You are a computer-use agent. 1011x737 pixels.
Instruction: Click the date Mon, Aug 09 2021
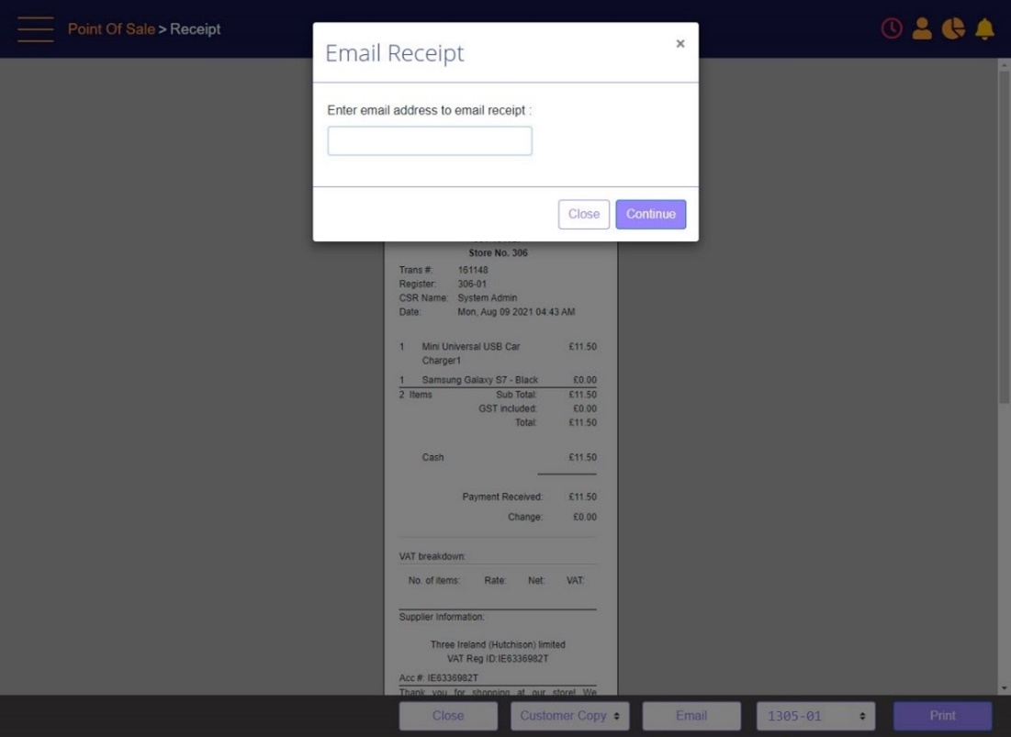[516, 312]
